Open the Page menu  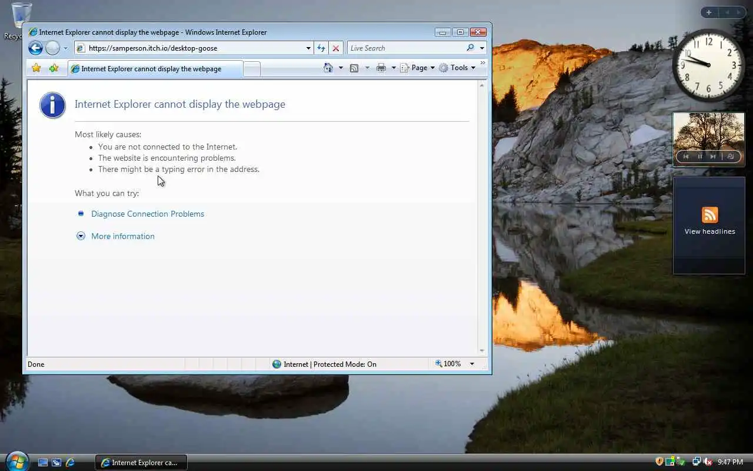click(417, 68)
